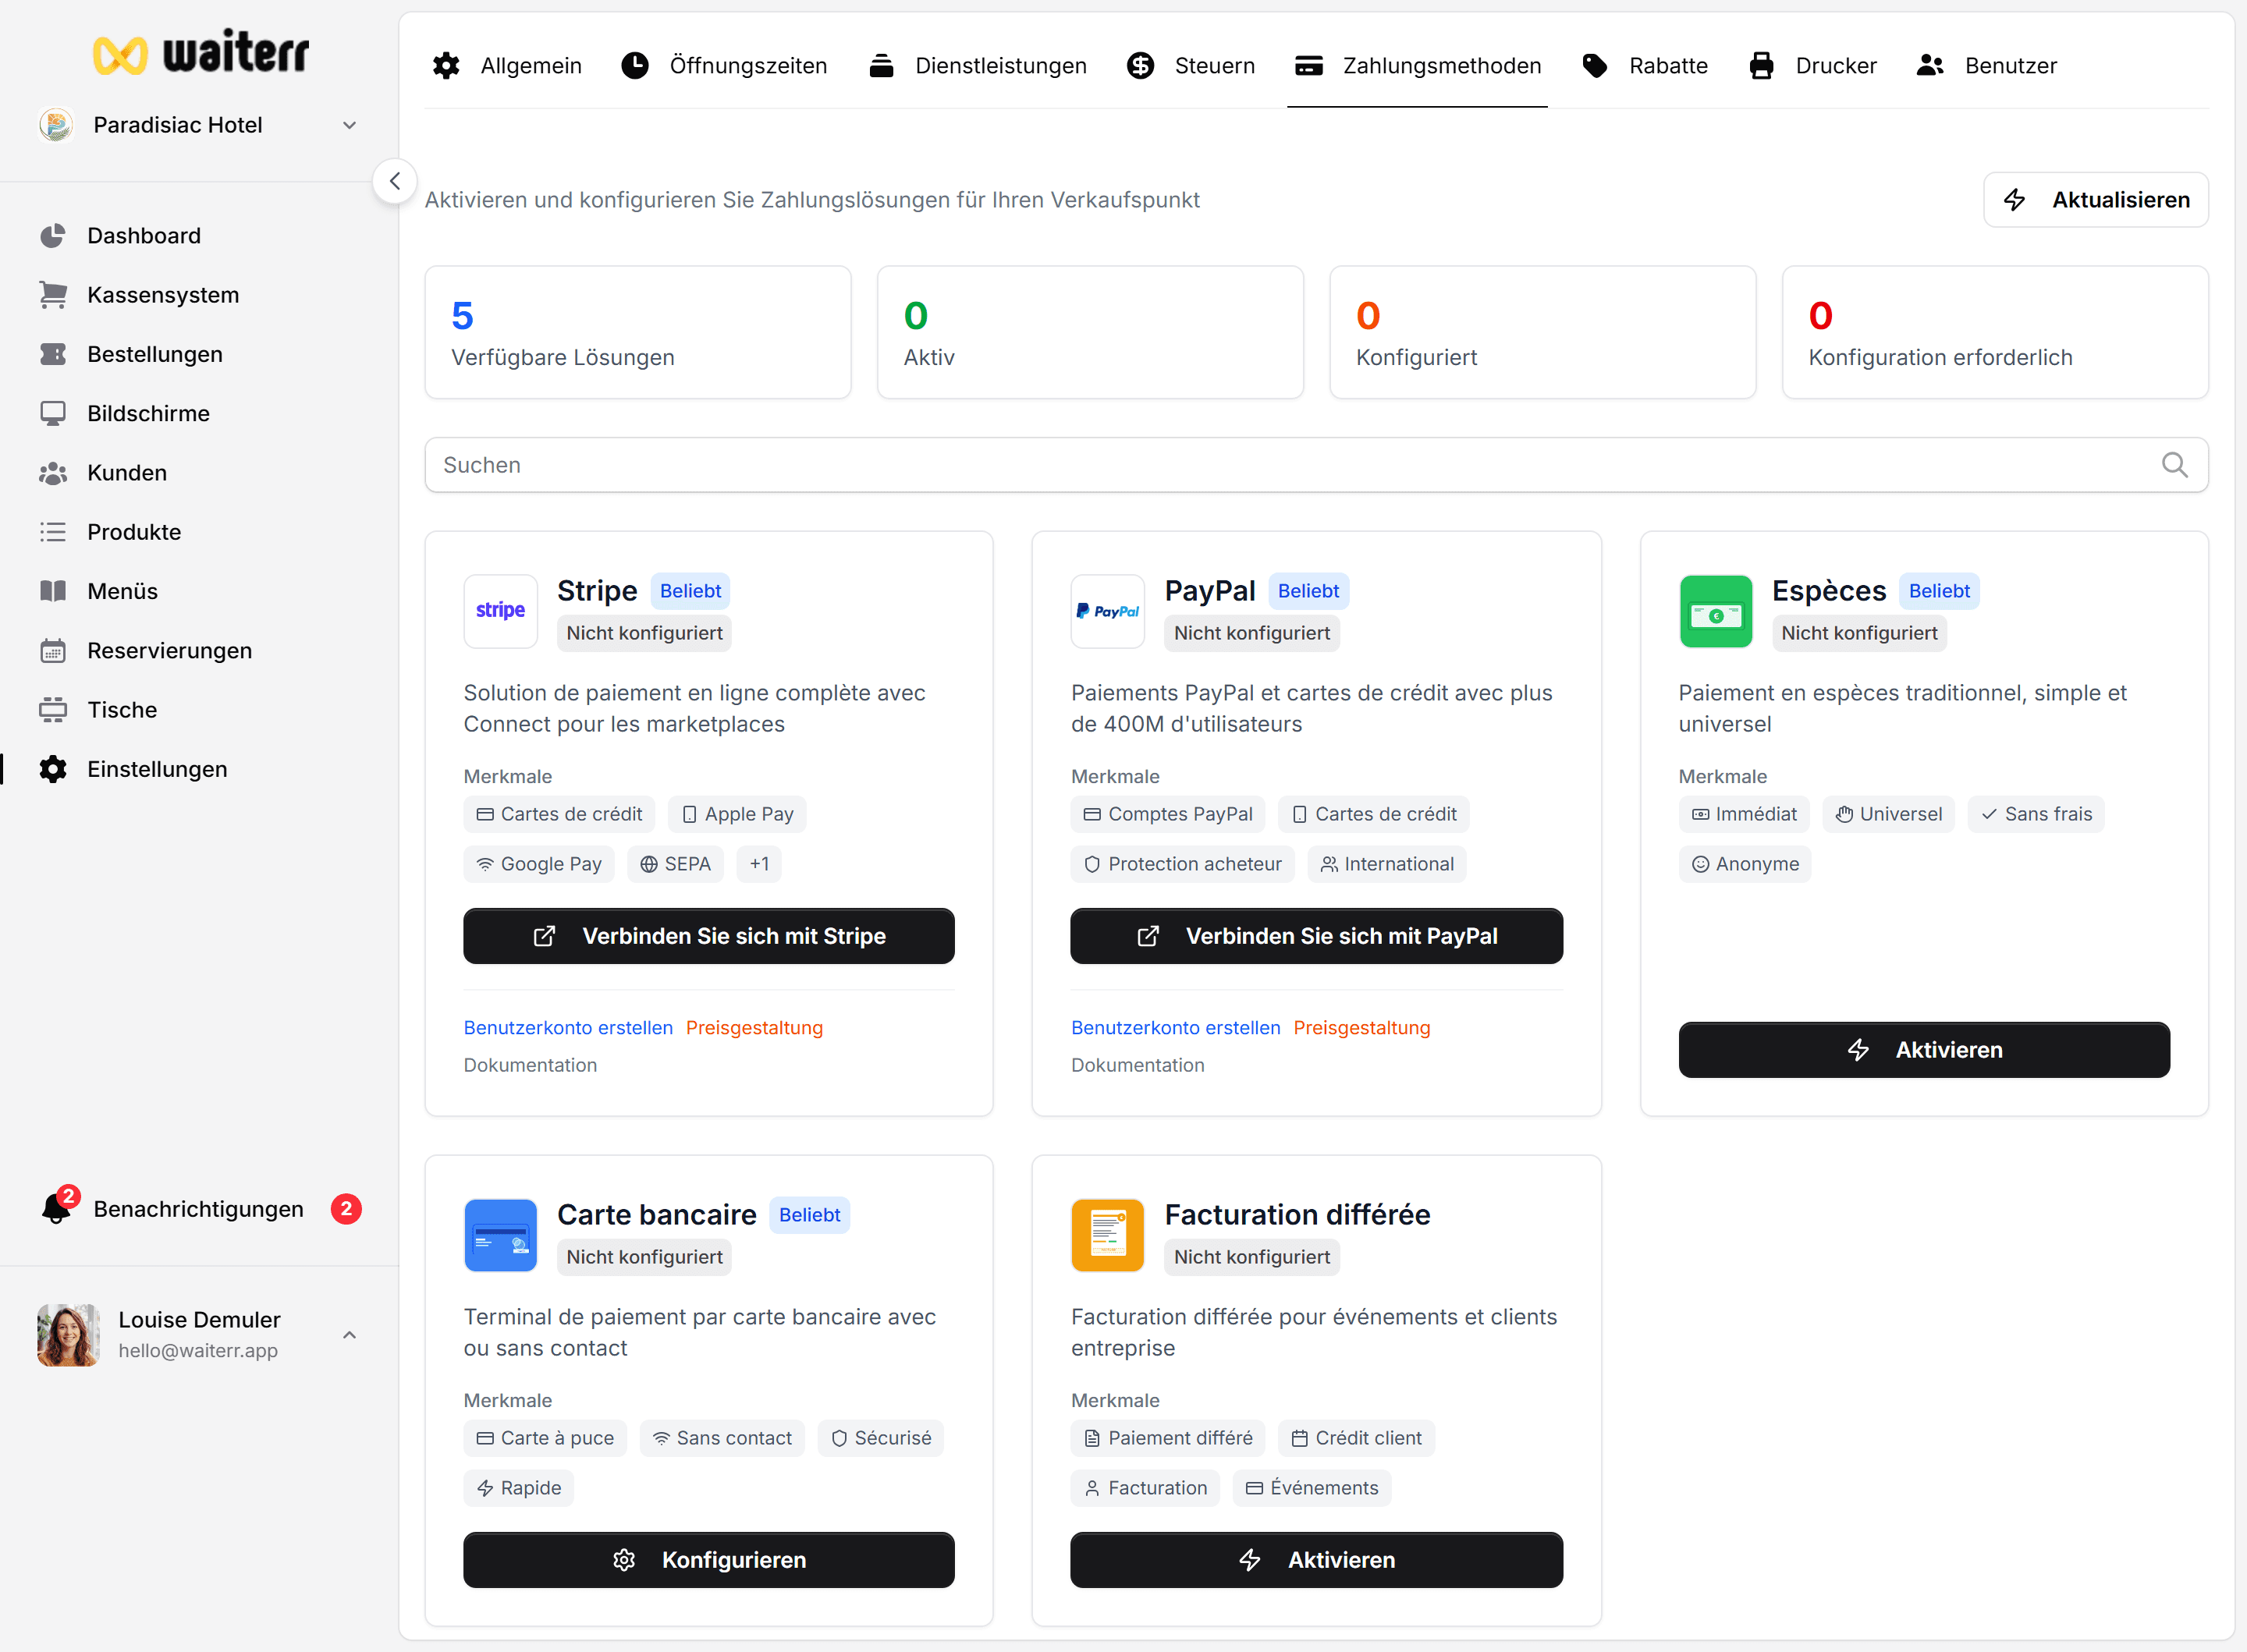Click Louise Demuler's profile photo

pos(68,1335)
